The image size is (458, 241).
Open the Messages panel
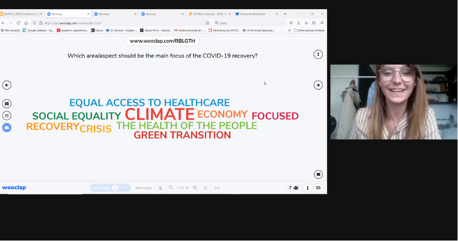point(143,188)
